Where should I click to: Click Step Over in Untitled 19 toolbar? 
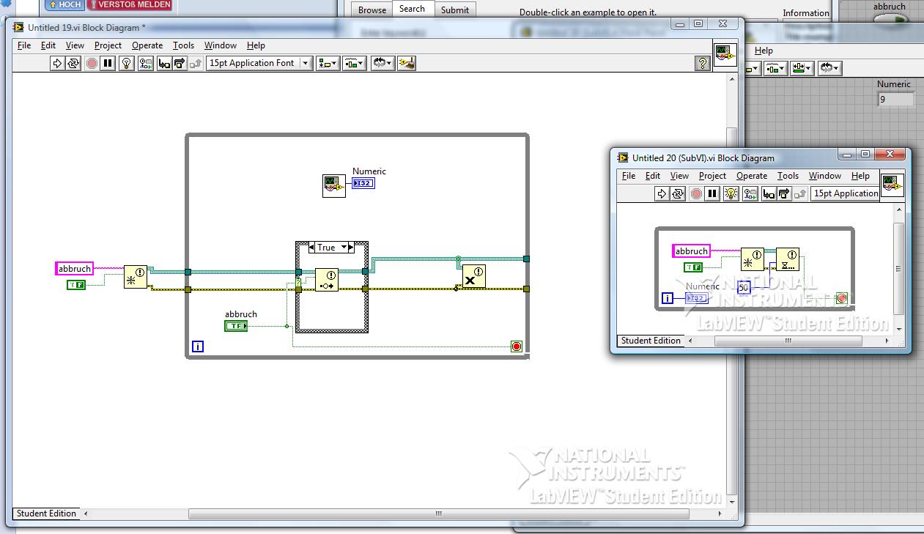point(180,63)
